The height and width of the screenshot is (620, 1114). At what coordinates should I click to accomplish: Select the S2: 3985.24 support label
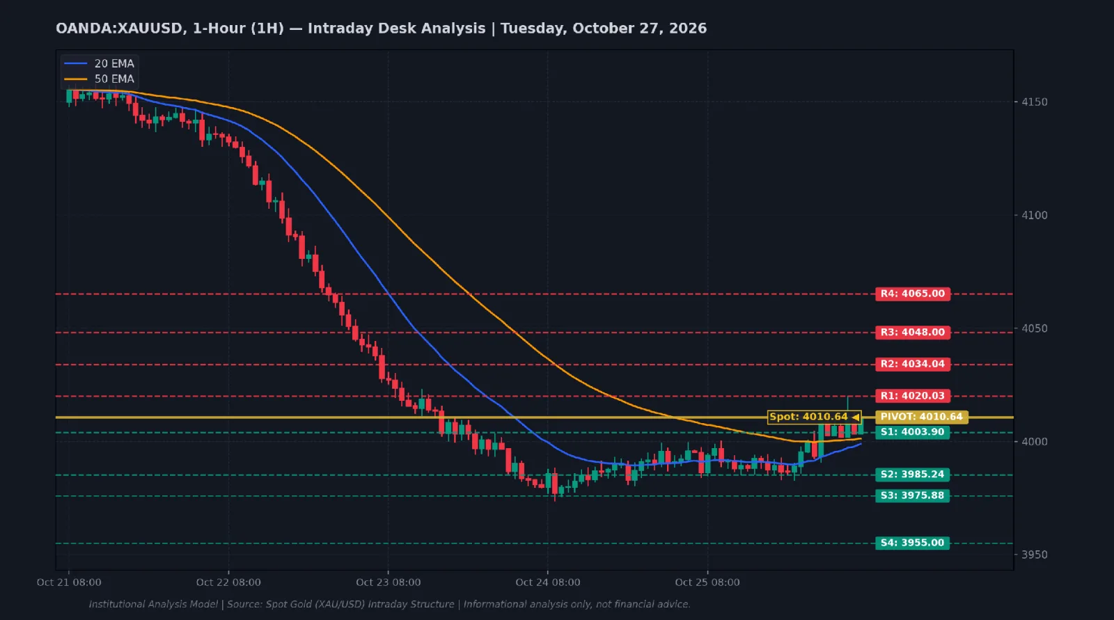(912, 475)
